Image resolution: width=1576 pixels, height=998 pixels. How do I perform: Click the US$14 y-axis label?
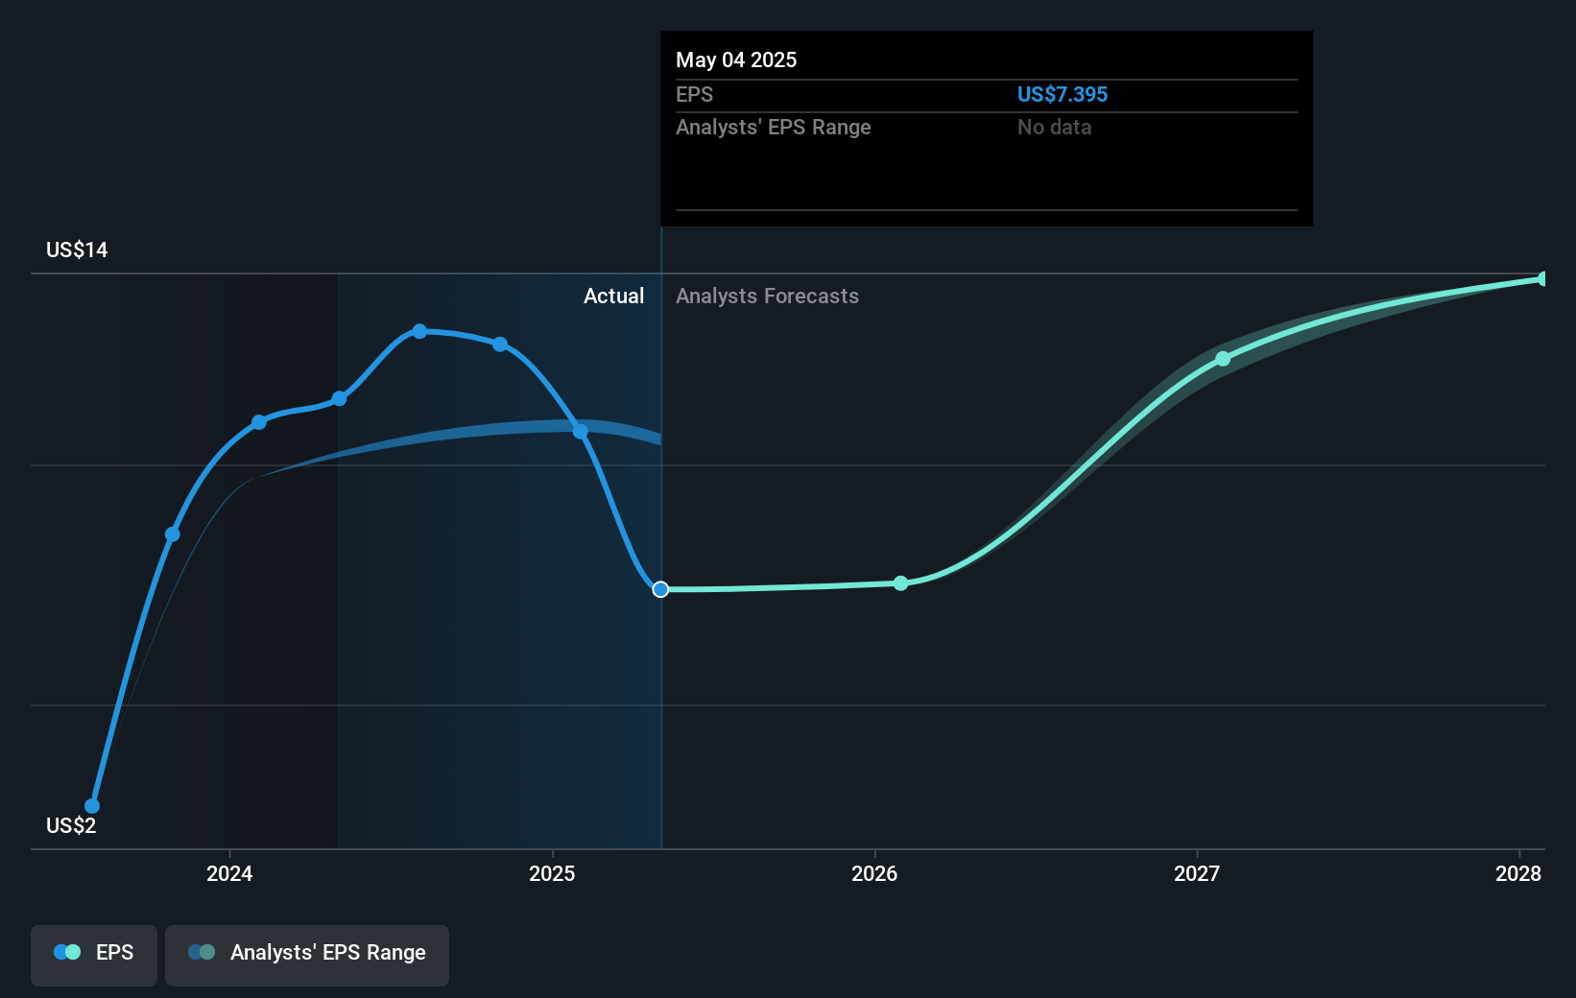(x=77, y=249)
